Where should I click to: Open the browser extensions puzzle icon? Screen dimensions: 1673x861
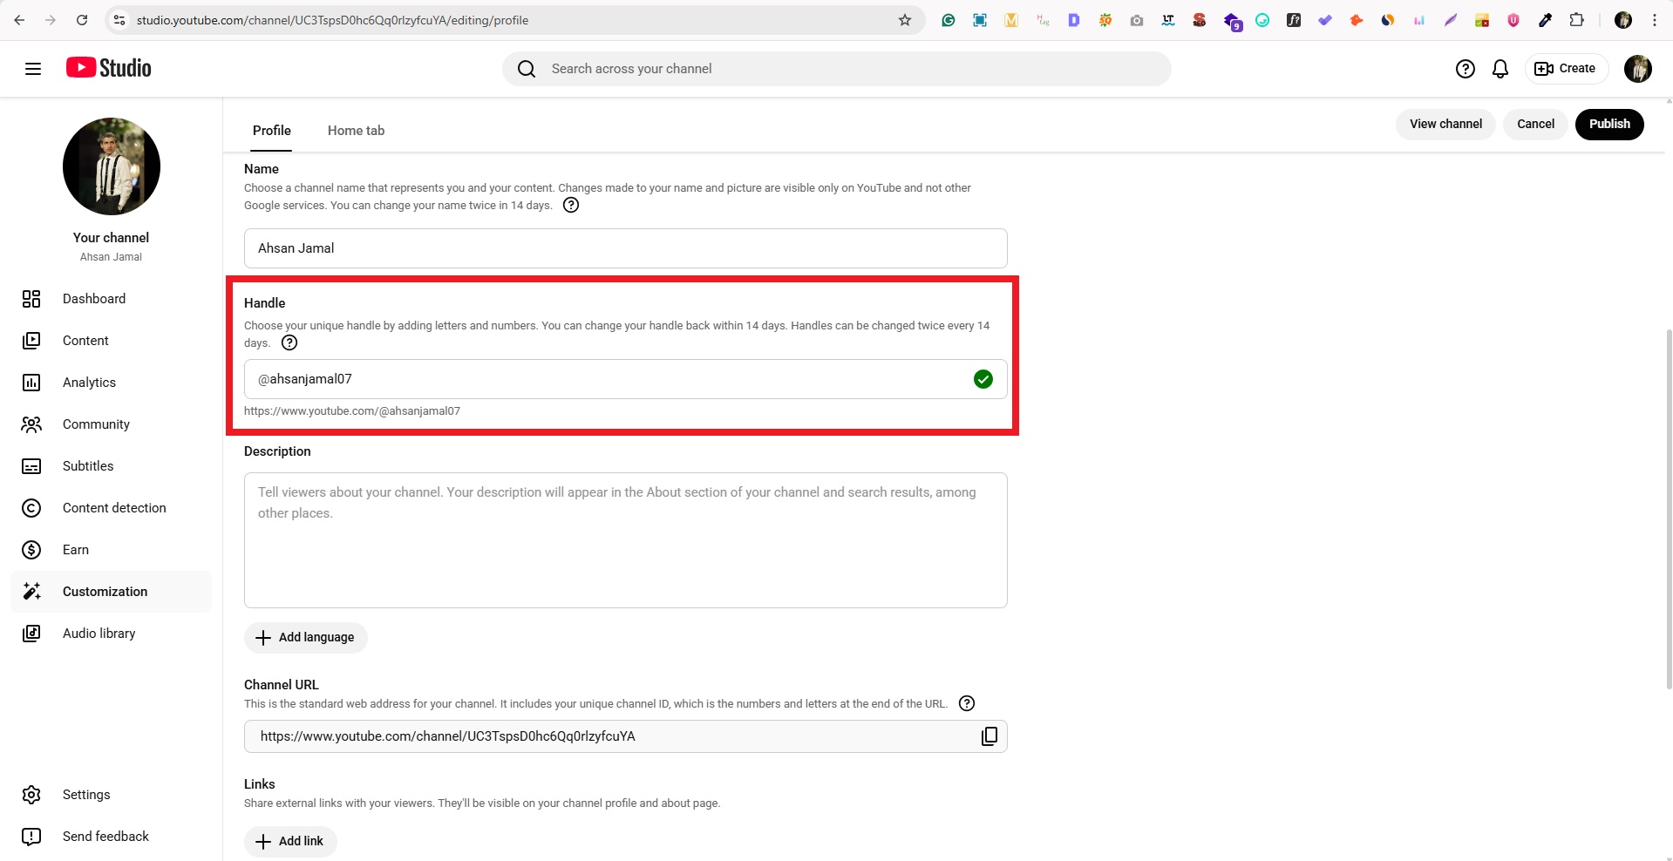click(x=1576, y=20)
